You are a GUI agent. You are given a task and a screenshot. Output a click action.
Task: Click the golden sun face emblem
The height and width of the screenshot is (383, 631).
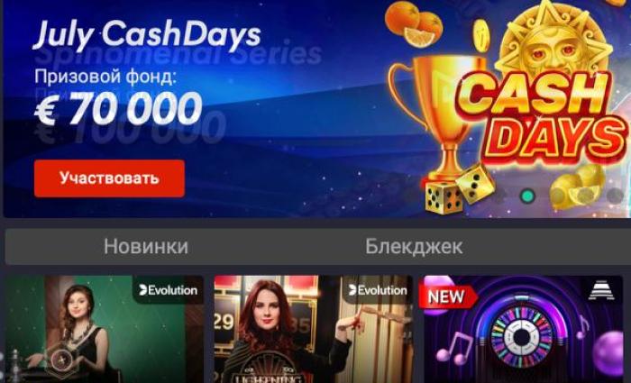pos(552,44)
